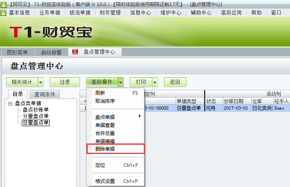This screenshot has height=187, width=290.
Task: Click the 经手人 column header
Action: pyautogui.click(x=282, y=101)
